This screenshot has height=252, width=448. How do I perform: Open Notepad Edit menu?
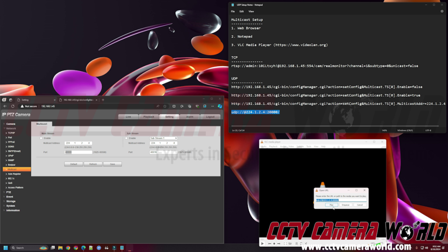point(241,12)
